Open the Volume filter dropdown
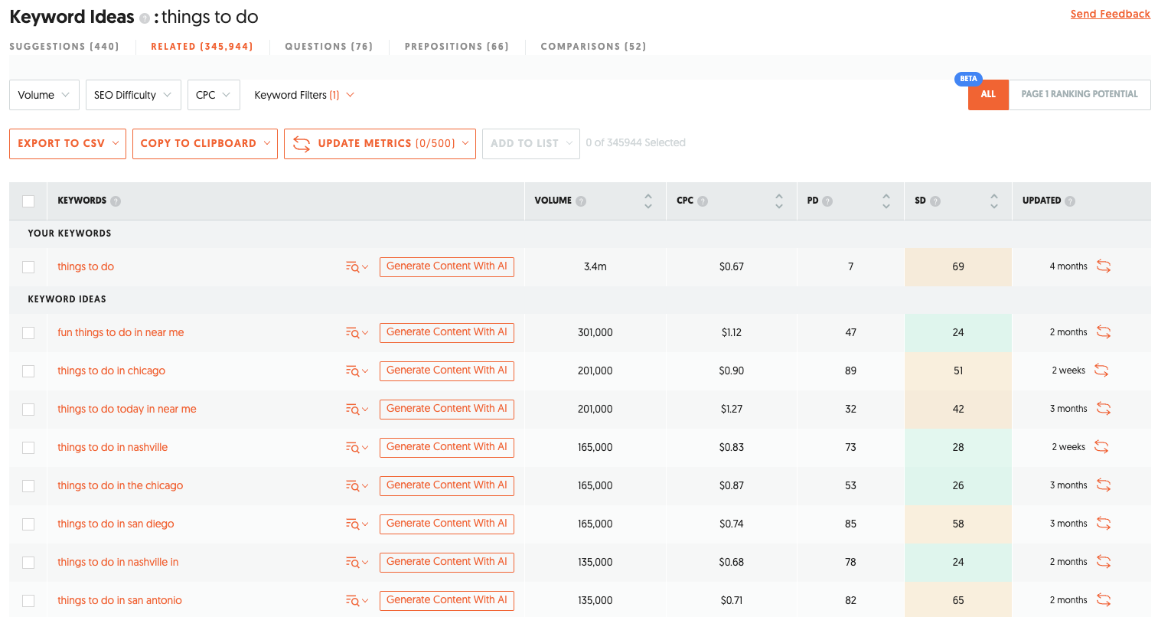The height and width of the screenshot is (617, 1158). [44, 95]
